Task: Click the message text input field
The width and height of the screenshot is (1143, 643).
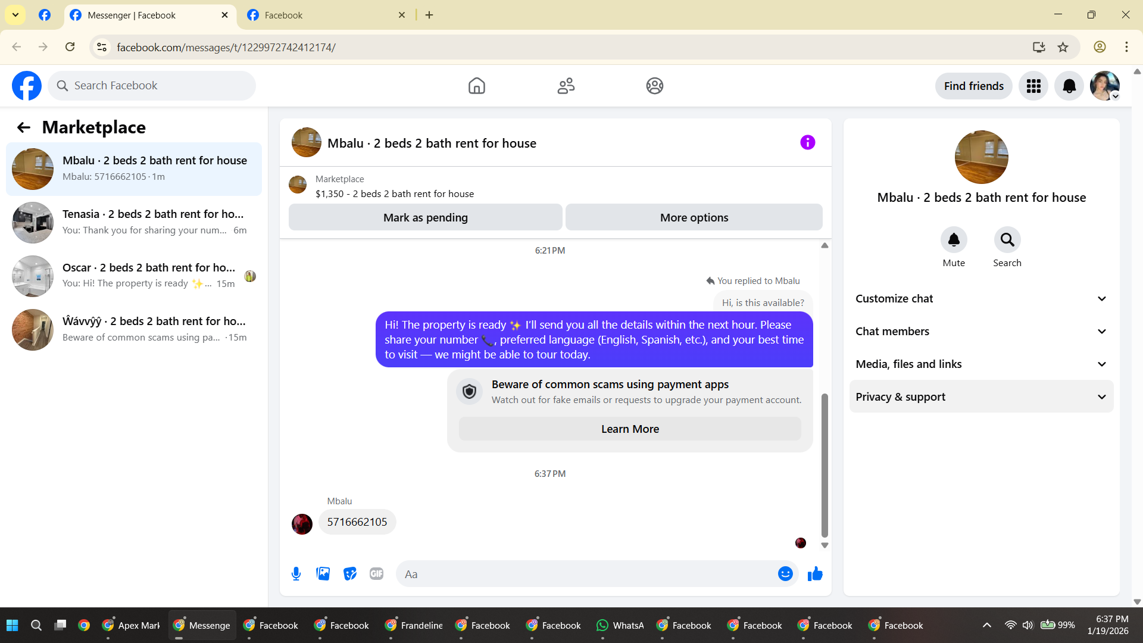Action: 586,574
